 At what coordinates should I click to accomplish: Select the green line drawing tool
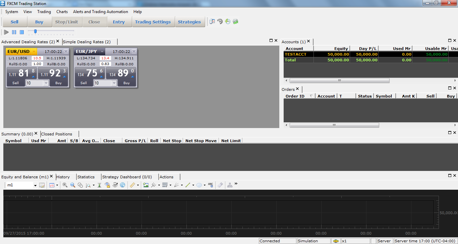point(187,185)
